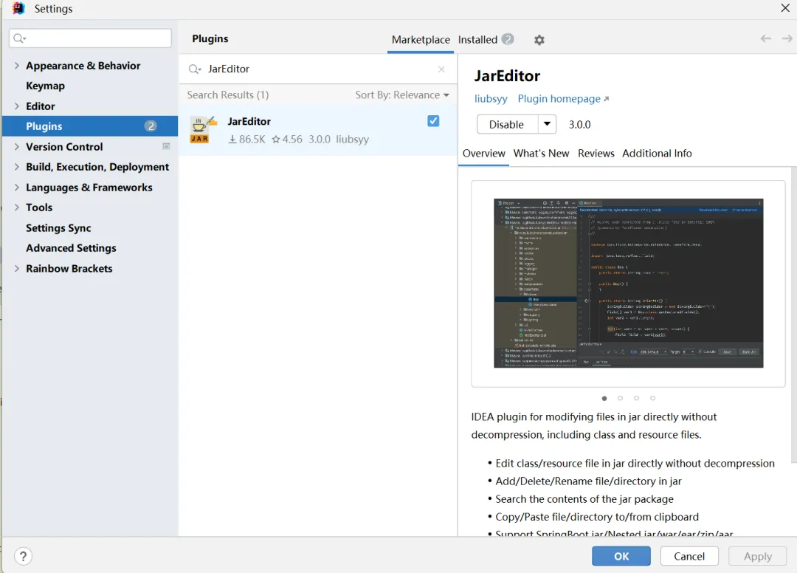Viewport: 797px width, 573px height.
Task: Click the JarEditor heading in details panel
Action: tap(507, 76)
